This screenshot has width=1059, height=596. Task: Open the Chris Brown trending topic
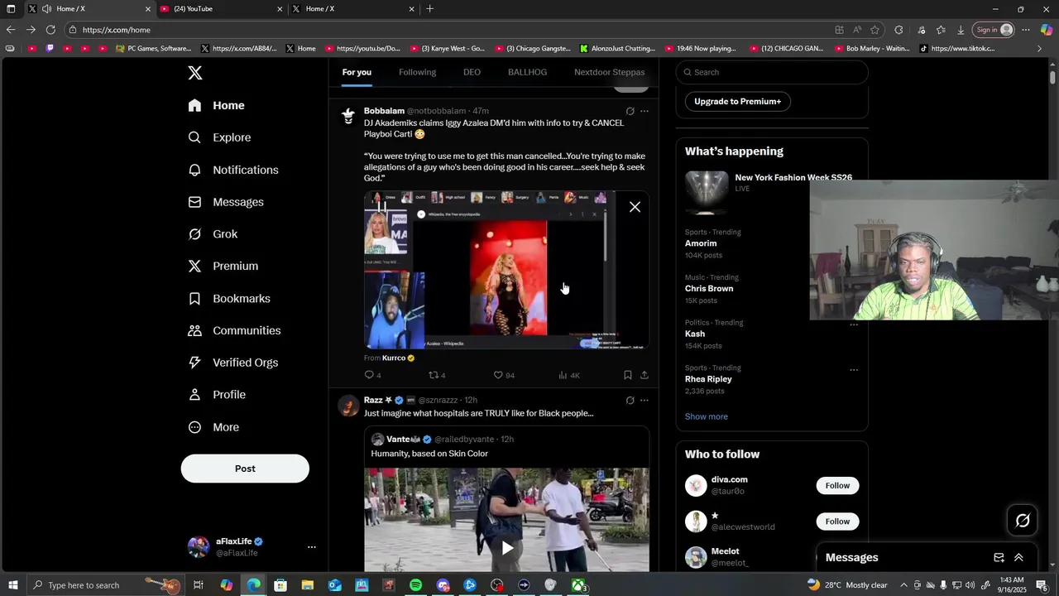click(x=709, y=289)
